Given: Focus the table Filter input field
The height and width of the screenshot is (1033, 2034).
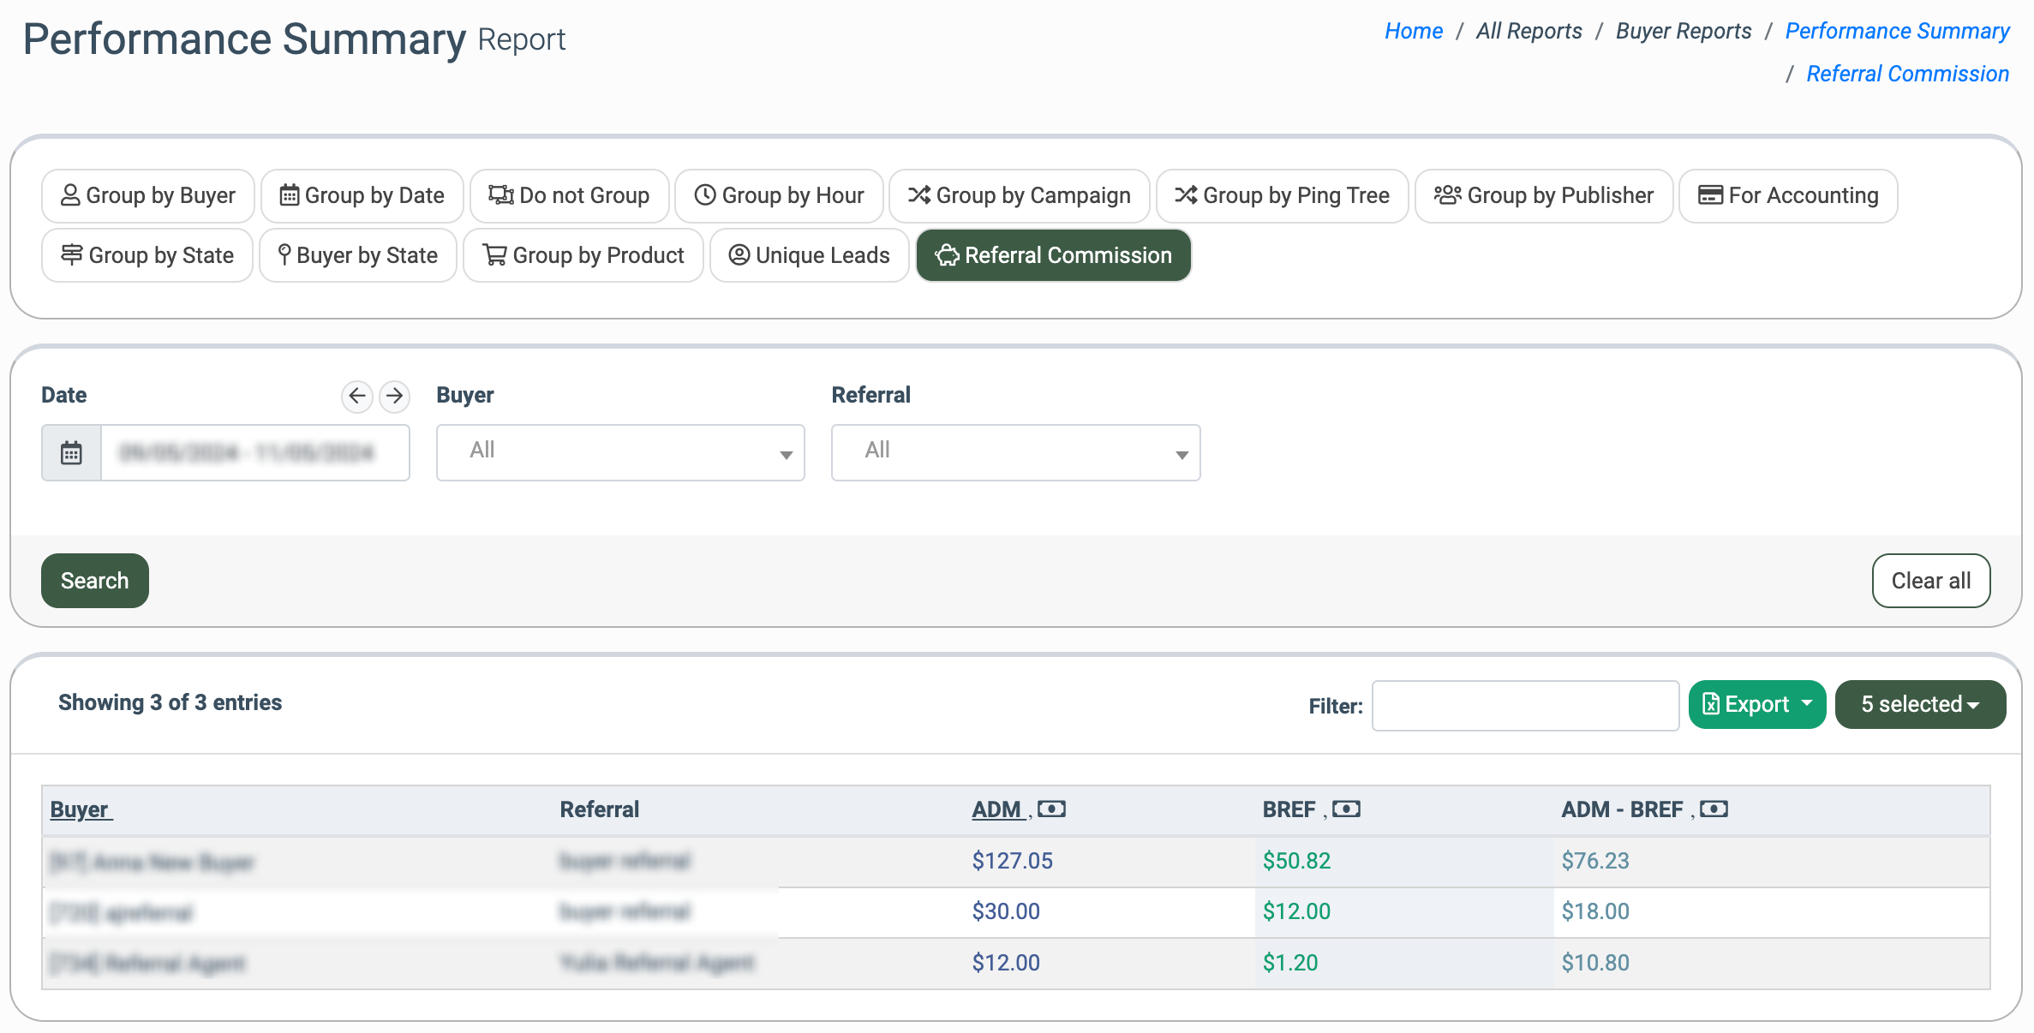Looking at the screenshot, I should [1525, 706].
